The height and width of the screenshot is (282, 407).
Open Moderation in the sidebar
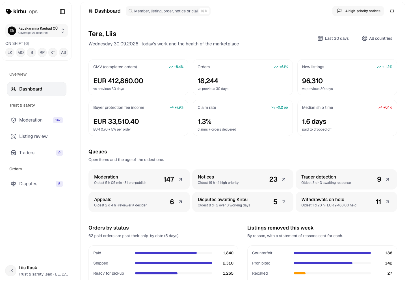tap(37, 120)
